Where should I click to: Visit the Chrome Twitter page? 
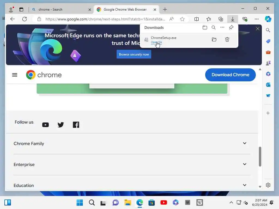(61, 125)
